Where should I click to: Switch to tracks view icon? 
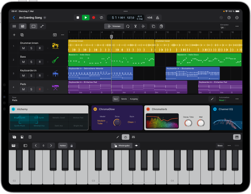[23, 26]
